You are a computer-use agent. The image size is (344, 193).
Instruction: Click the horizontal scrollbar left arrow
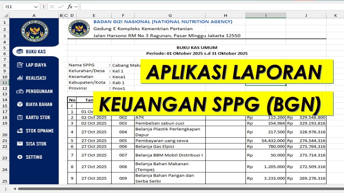[15, 189]
